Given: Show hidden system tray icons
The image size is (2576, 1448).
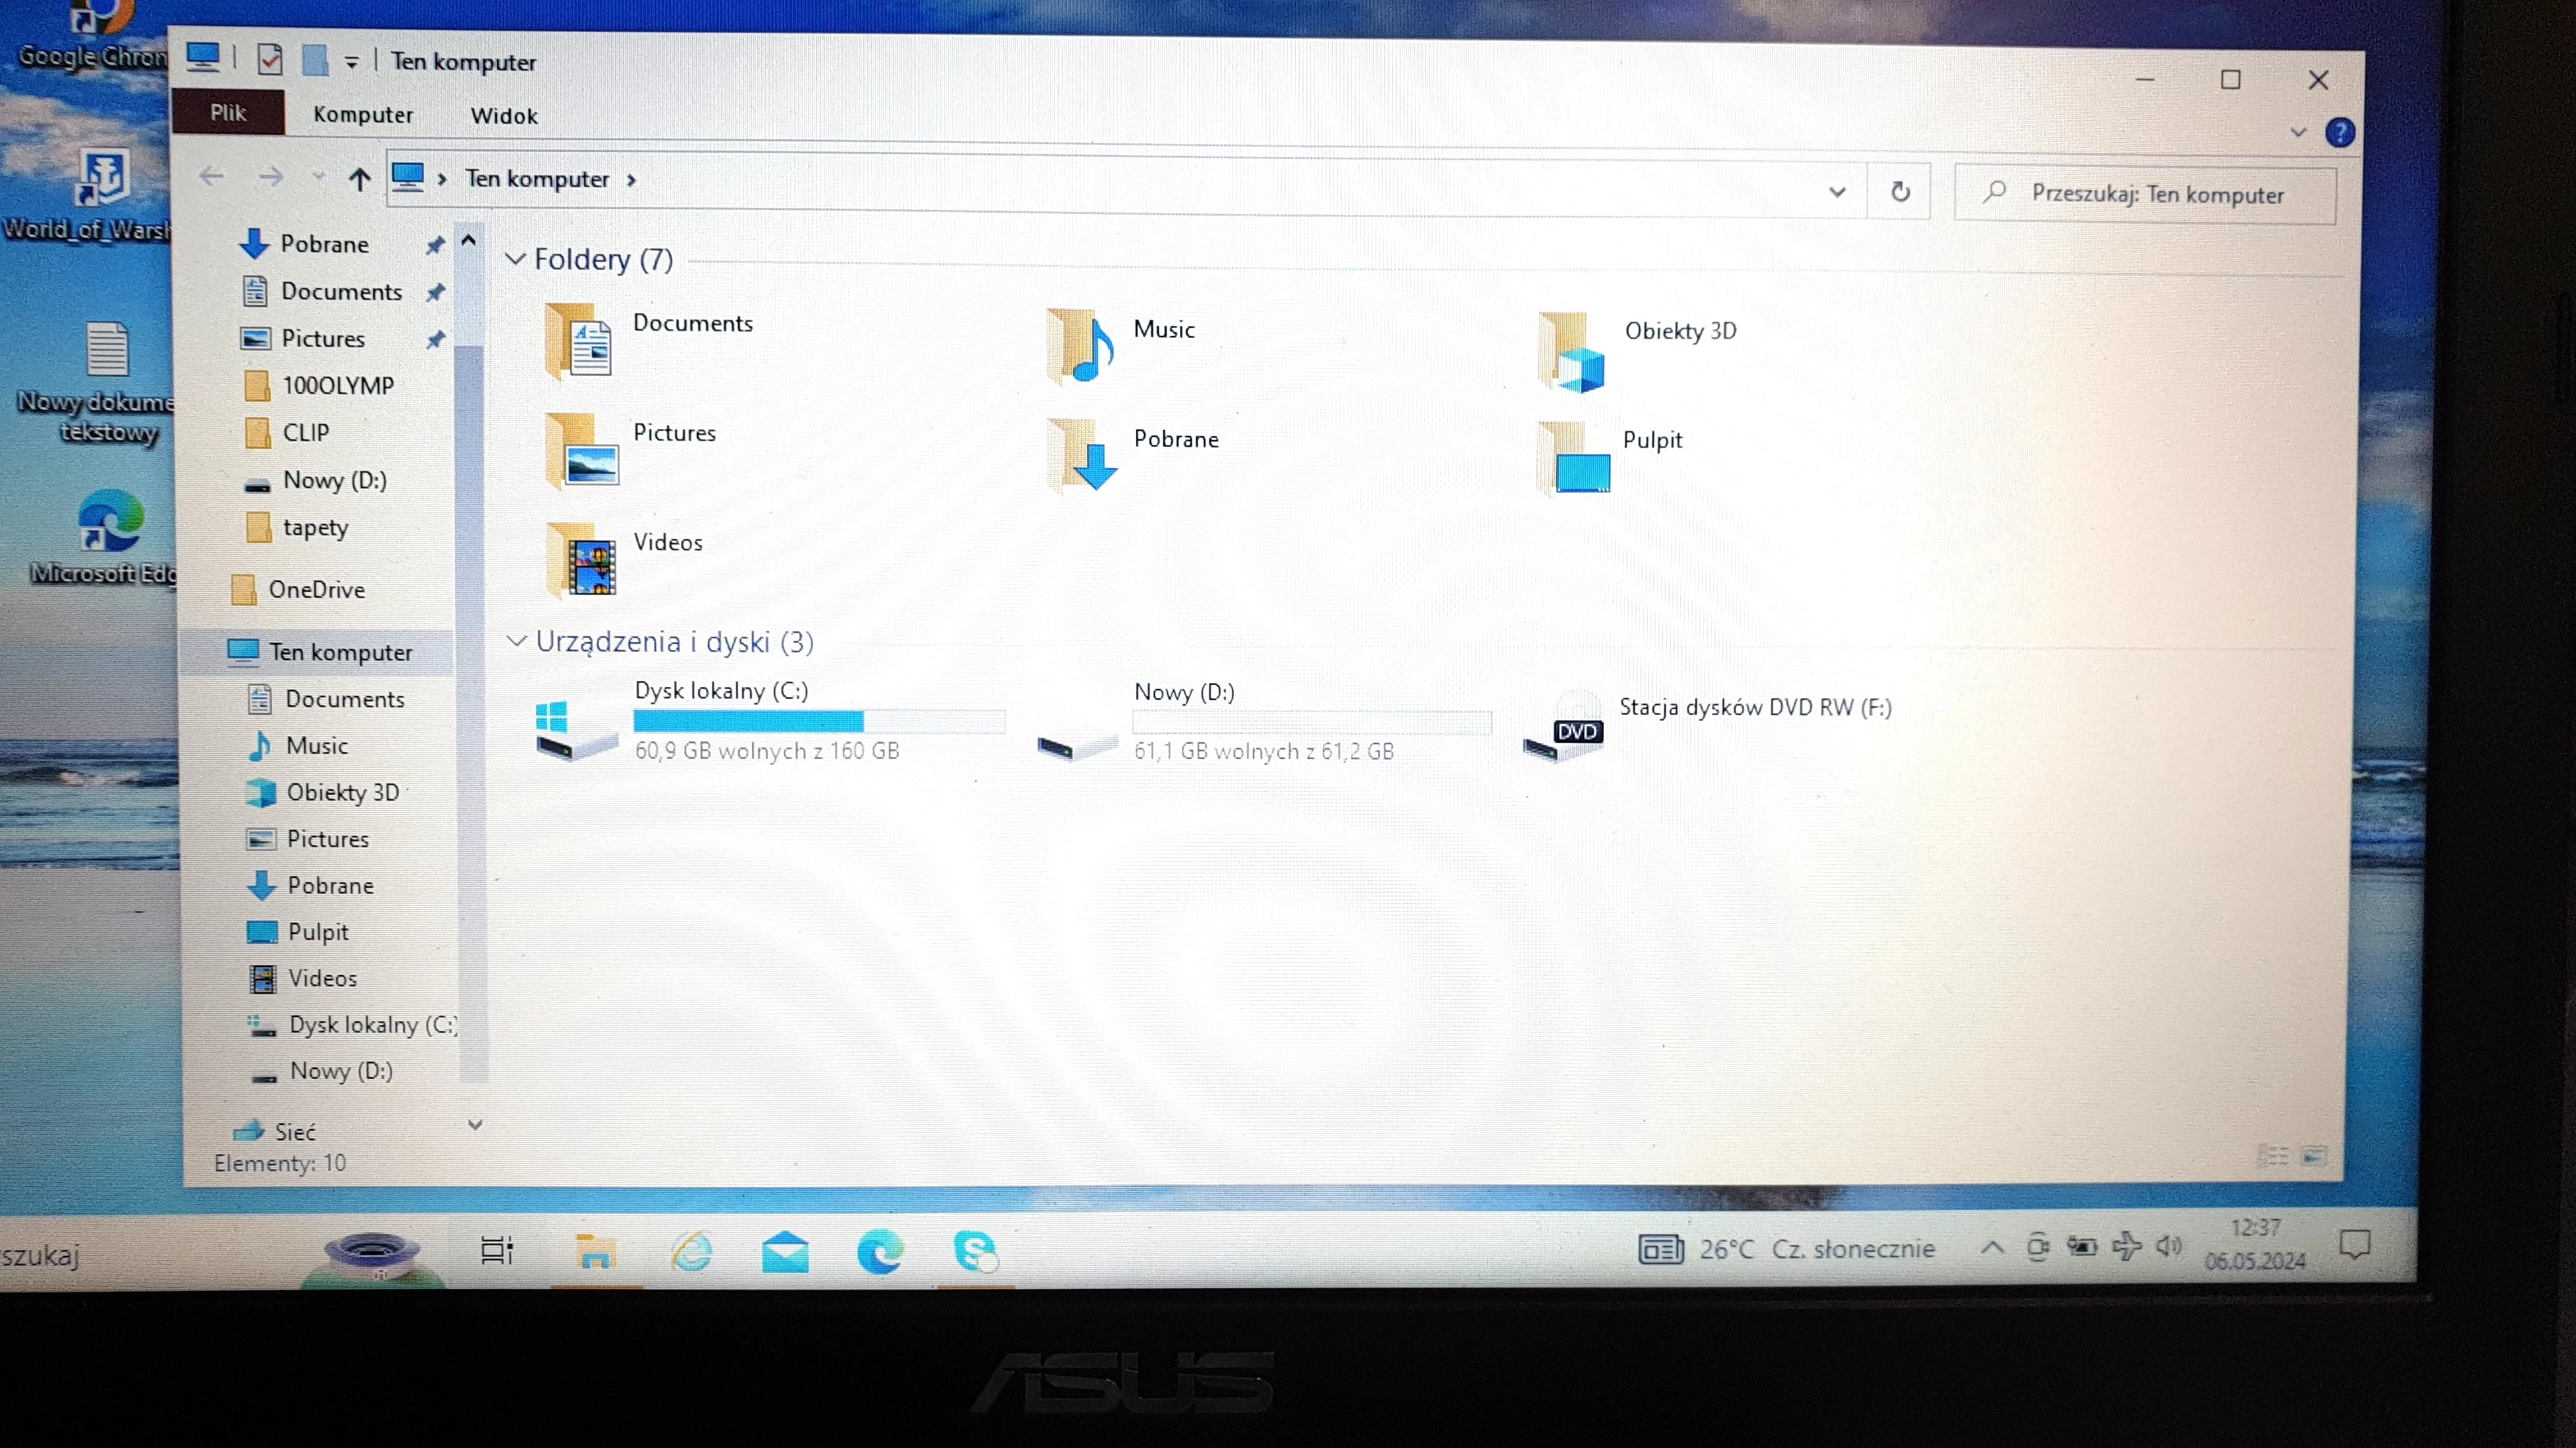Looking at the screenshot, I should tap(1992, 1247).
